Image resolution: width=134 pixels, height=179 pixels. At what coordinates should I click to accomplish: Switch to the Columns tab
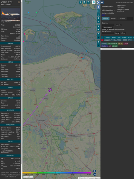pyautogui.click(x=122, y=19)
